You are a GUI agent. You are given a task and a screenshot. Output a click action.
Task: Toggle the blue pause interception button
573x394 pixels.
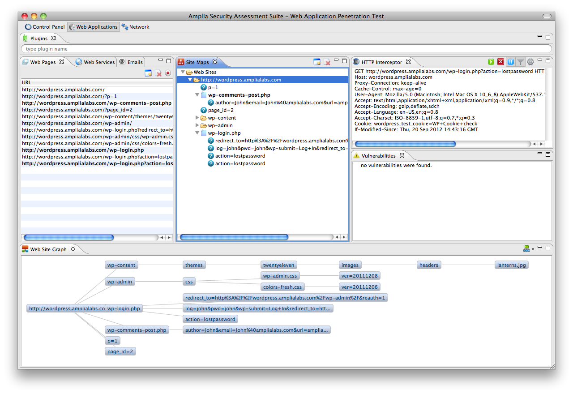point(511,62)
